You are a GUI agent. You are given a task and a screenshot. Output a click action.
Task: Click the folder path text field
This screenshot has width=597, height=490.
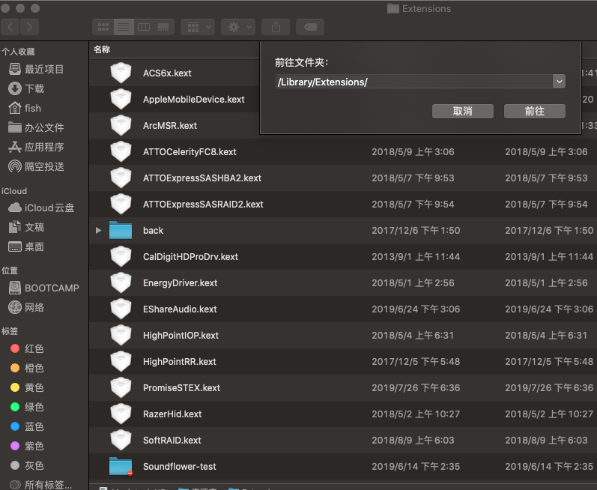(x=413, y=82)
